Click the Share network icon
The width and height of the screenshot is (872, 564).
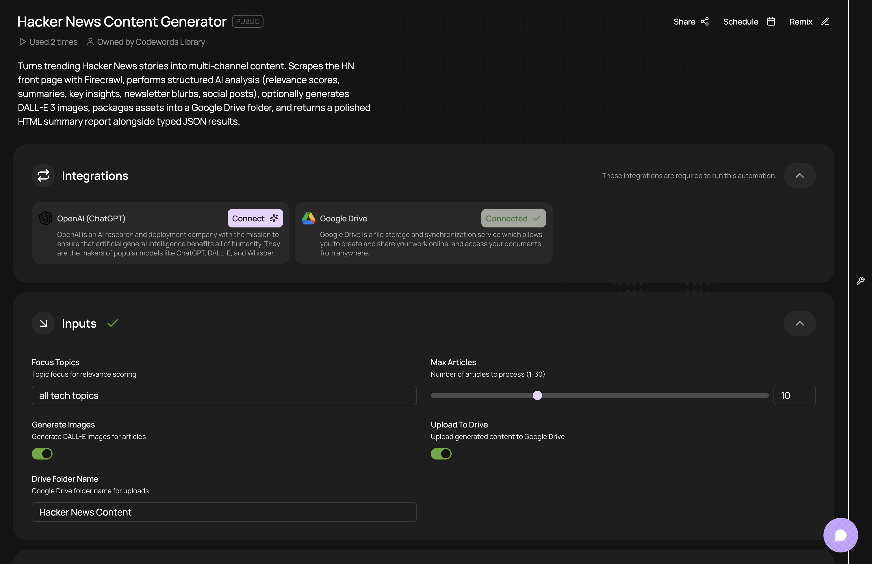(x=704, y=22)
